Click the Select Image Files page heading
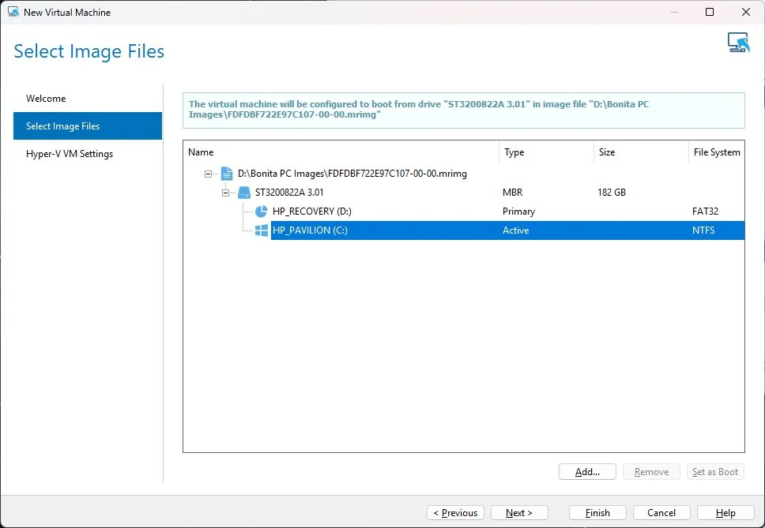The height and width of the screenshot is (528, 765). pos(89,51)
